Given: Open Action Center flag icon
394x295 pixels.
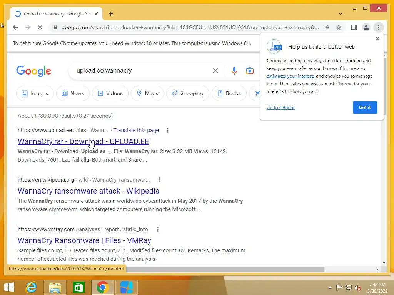Looking at the screenshot, I should click(x=339, y=287).
